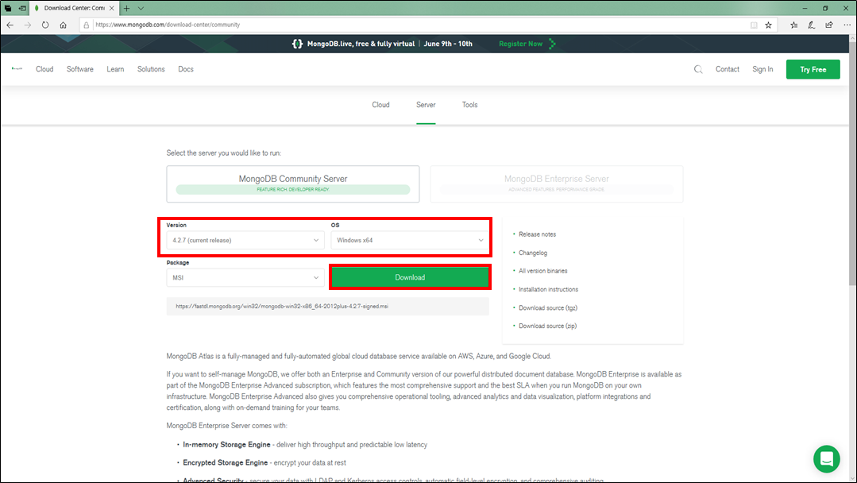Open the Software navigation menu
Screen dimensions: 857x483
79,69
